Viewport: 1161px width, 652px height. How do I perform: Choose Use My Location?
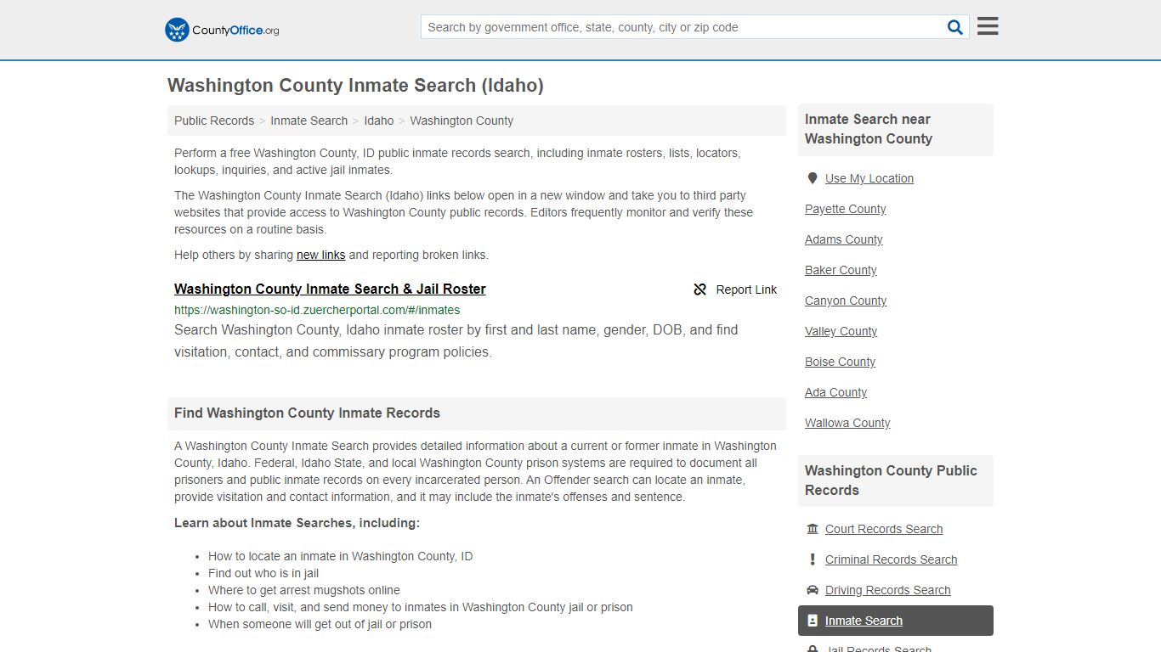(x=869, y=178)
